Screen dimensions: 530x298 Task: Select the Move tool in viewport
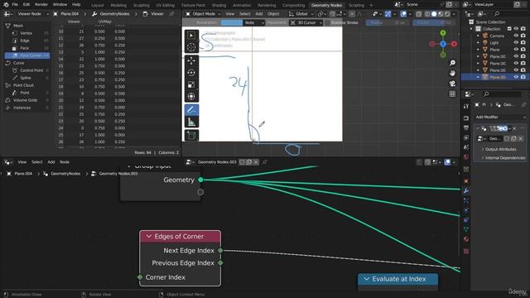tap(191, 60)
